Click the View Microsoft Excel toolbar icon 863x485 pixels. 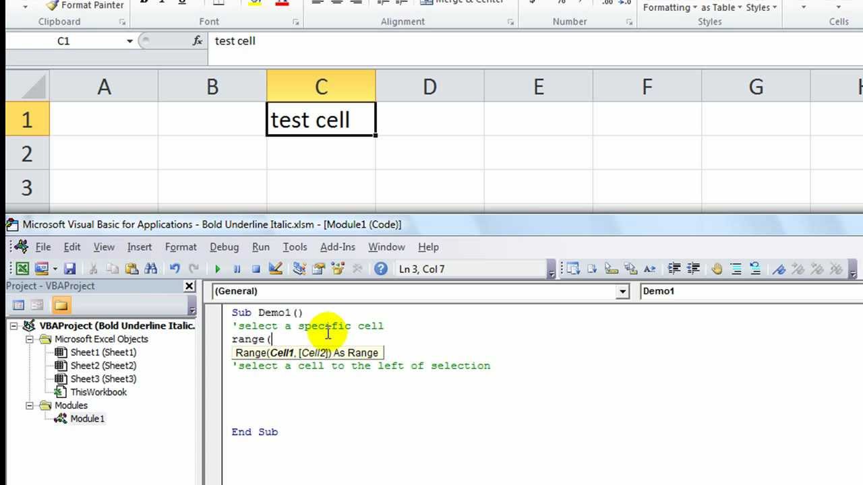(22, 269)
